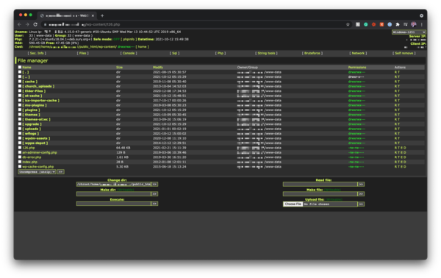Check the box for 126.php
441x278 pixels.
pyautogui.click(x=20, y=147)
